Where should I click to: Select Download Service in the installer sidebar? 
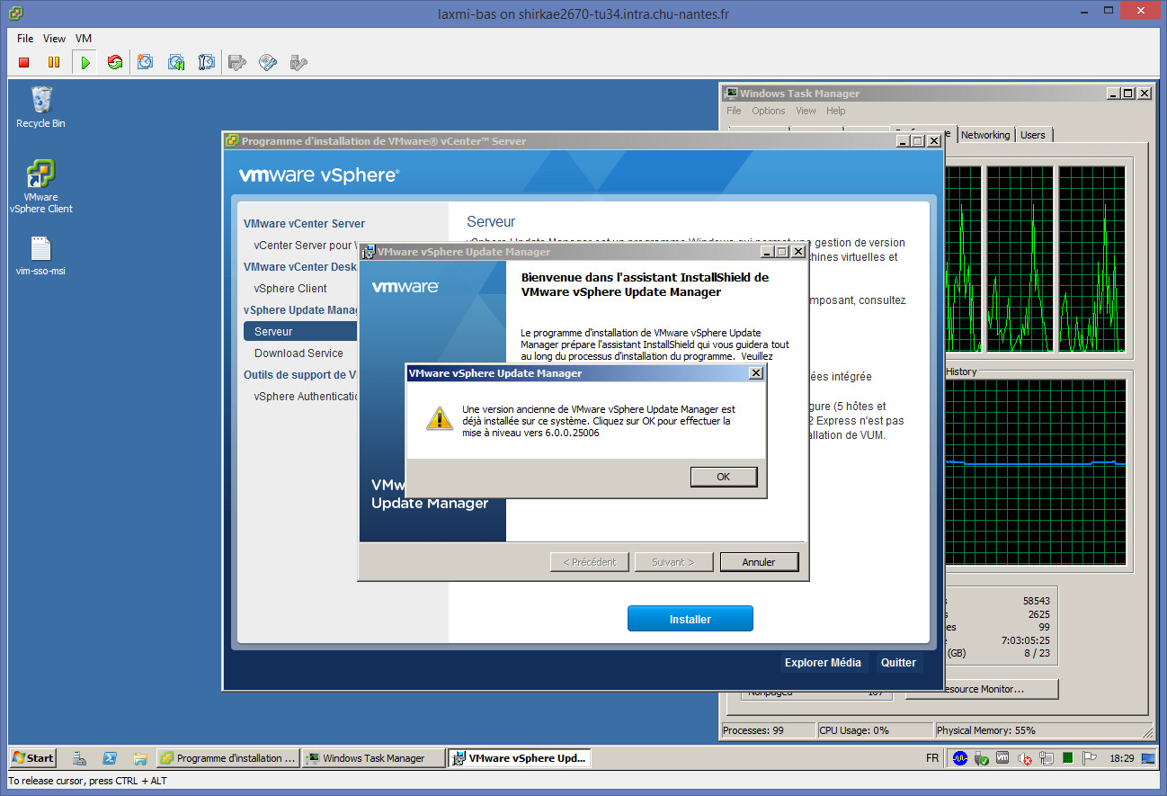pos(298,353)
